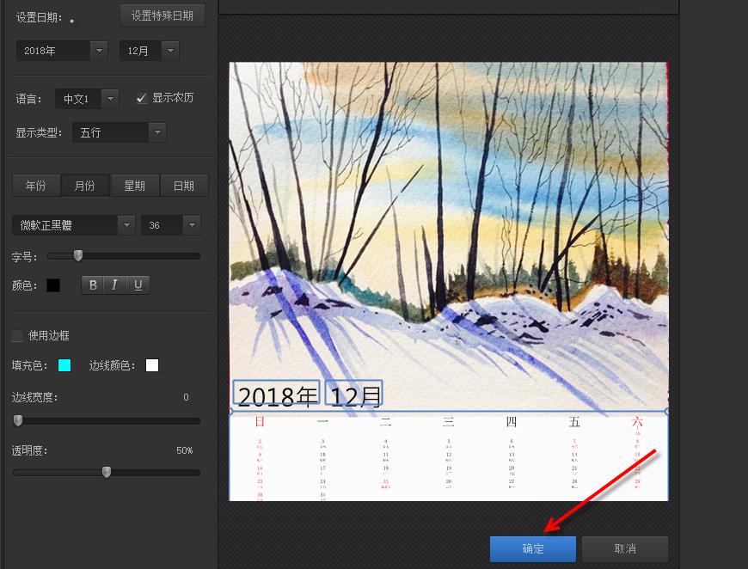748x569 pixels.
Task: Click the 日 weekday header in calendar
Action: click(260, 422)
